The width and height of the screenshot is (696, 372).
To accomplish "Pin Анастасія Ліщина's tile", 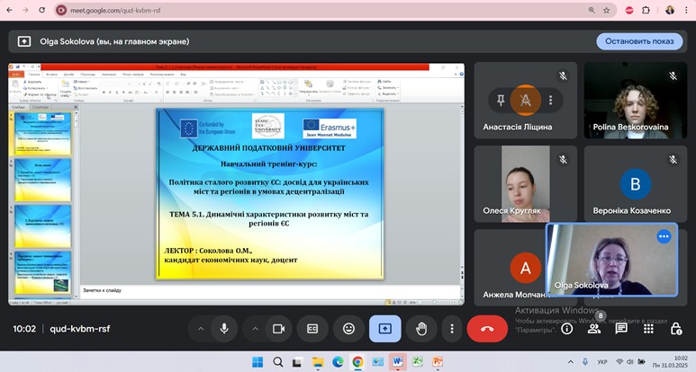I will click(501, 101).
